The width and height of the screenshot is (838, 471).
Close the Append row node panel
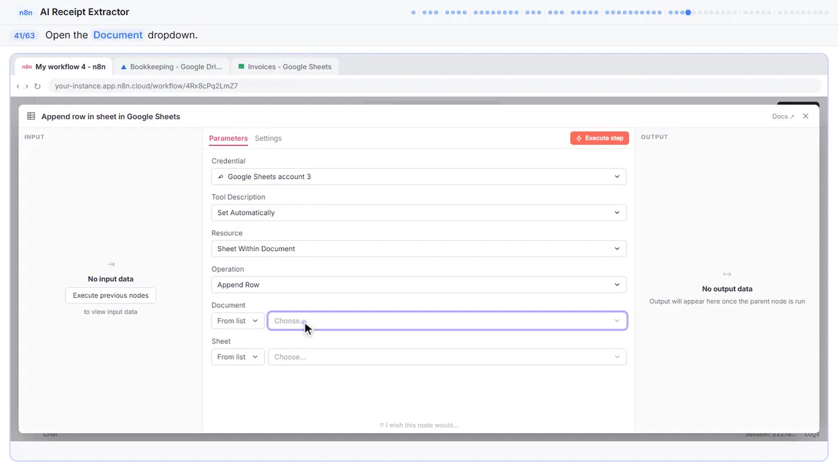[x=805, y=116]
